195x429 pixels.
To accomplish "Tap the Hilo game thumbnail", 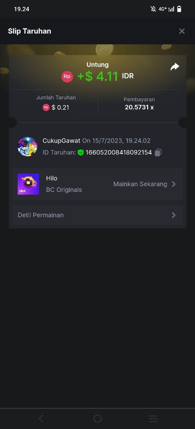I will [x=28, y=184].
